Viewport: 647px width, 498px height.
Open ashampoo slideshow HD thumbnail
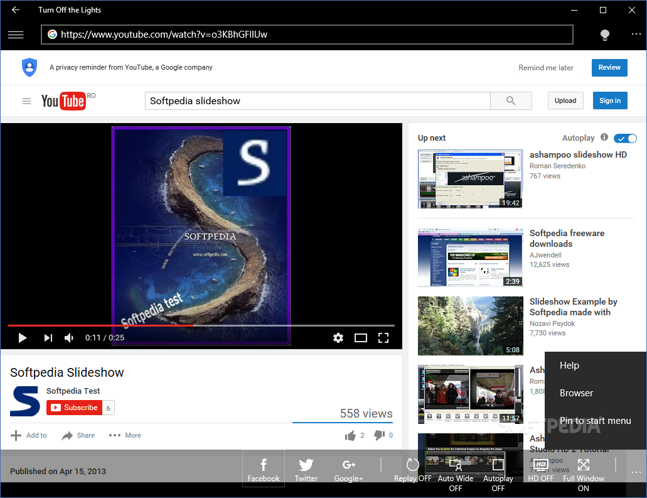click(470, 179)
